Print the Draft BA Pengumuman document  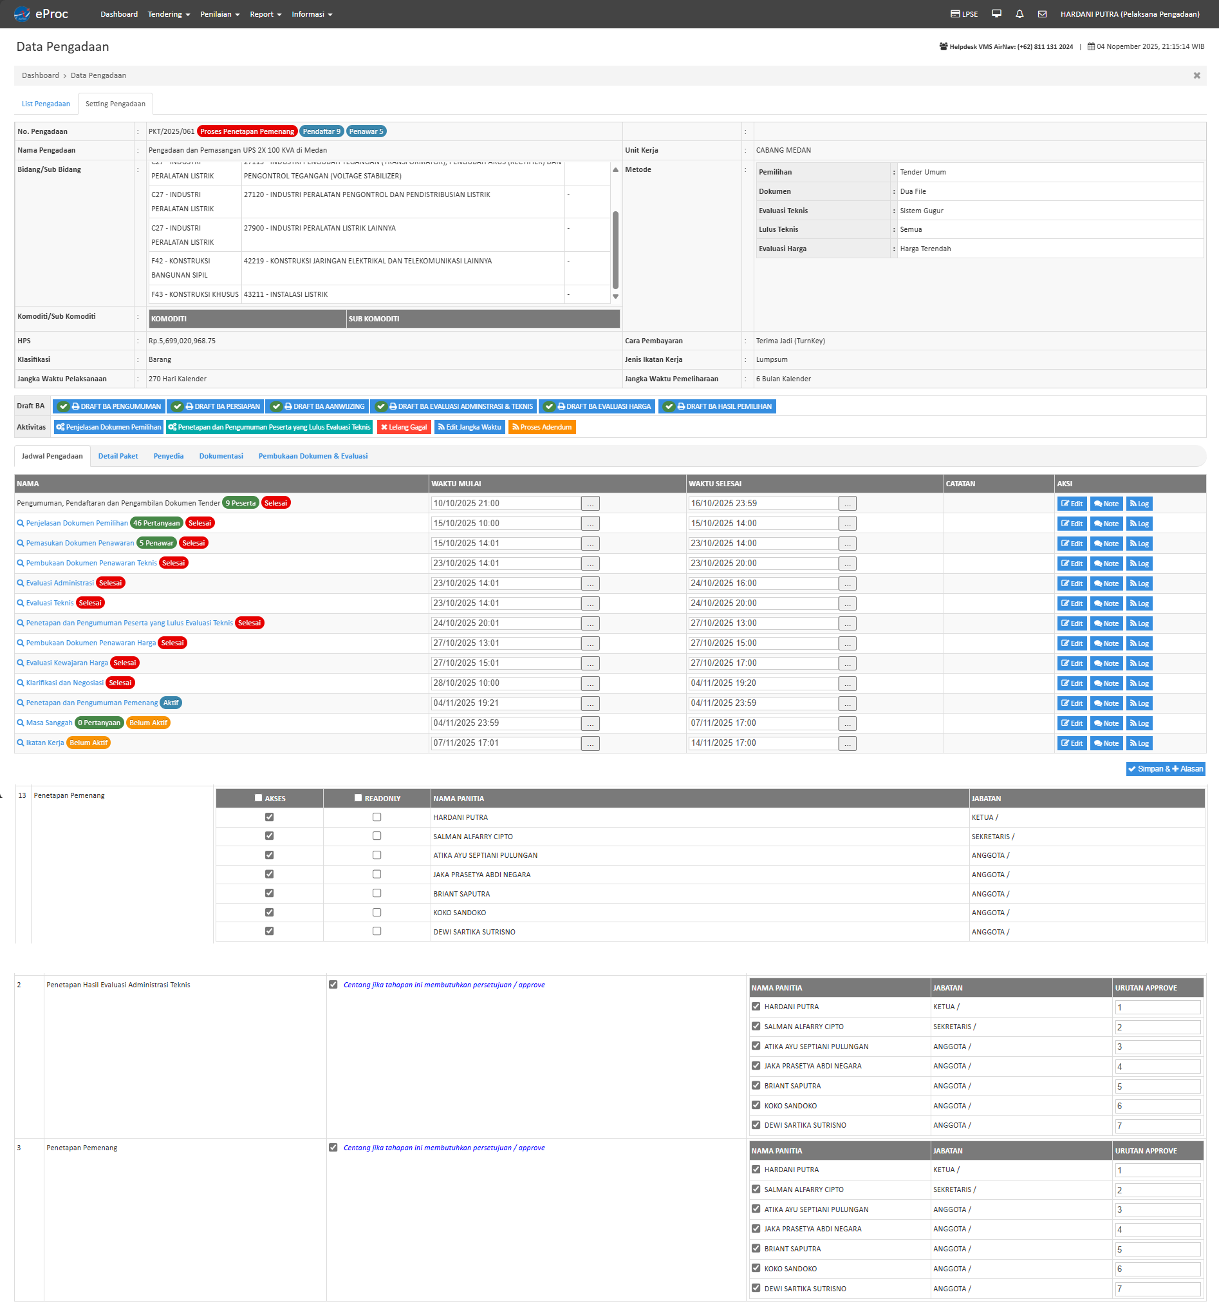coord(109,406)
